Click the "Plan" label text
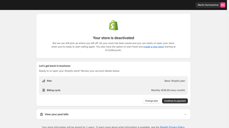Screen dimensions: 229x128 point(49,81)
